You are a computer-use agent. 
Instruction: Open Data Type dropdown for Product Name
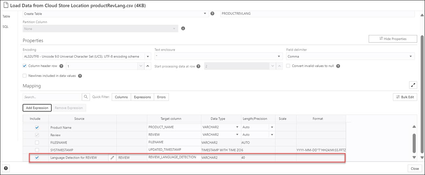point(237,127)
